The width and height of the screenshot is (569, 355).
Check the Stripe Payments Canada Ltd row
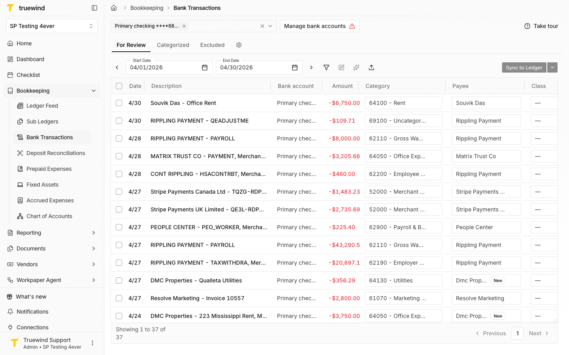click(119, 192)
